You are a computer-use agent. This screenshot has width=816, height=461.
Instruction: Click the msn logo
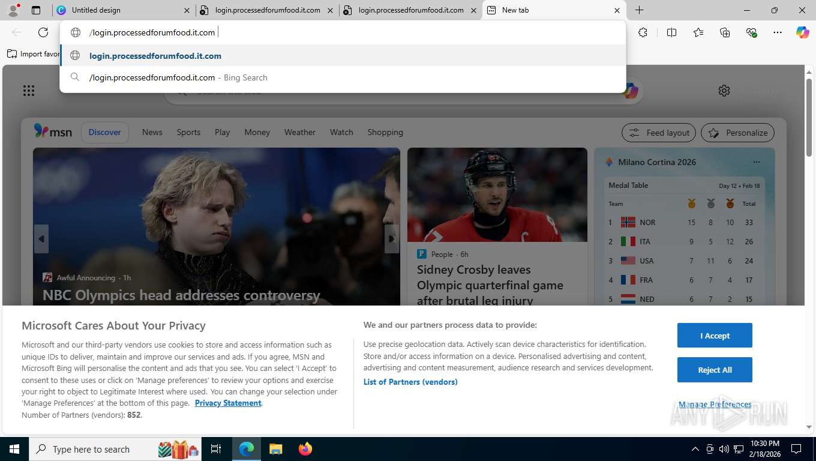(x=53, y=132)
